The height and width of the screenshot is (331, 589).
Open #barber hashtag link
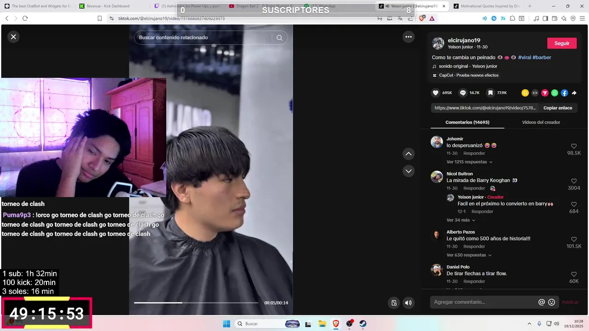[542, 57]
